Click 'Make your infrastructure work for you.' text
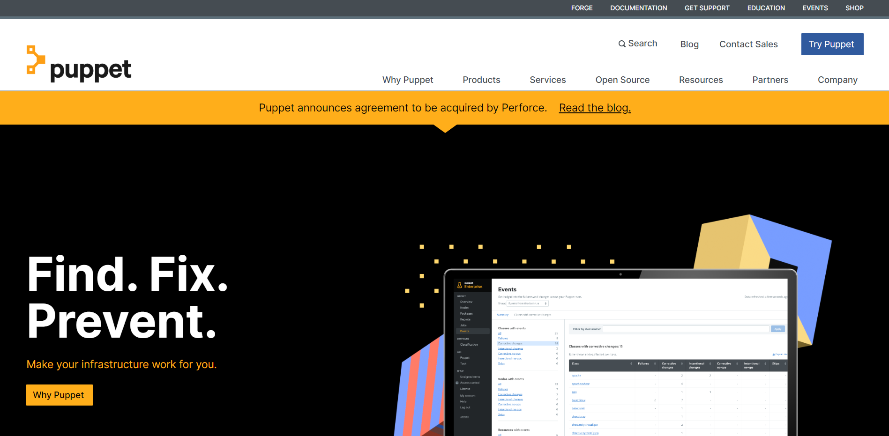The height and width of the screenshot is (436, 889). pos(121,364)
